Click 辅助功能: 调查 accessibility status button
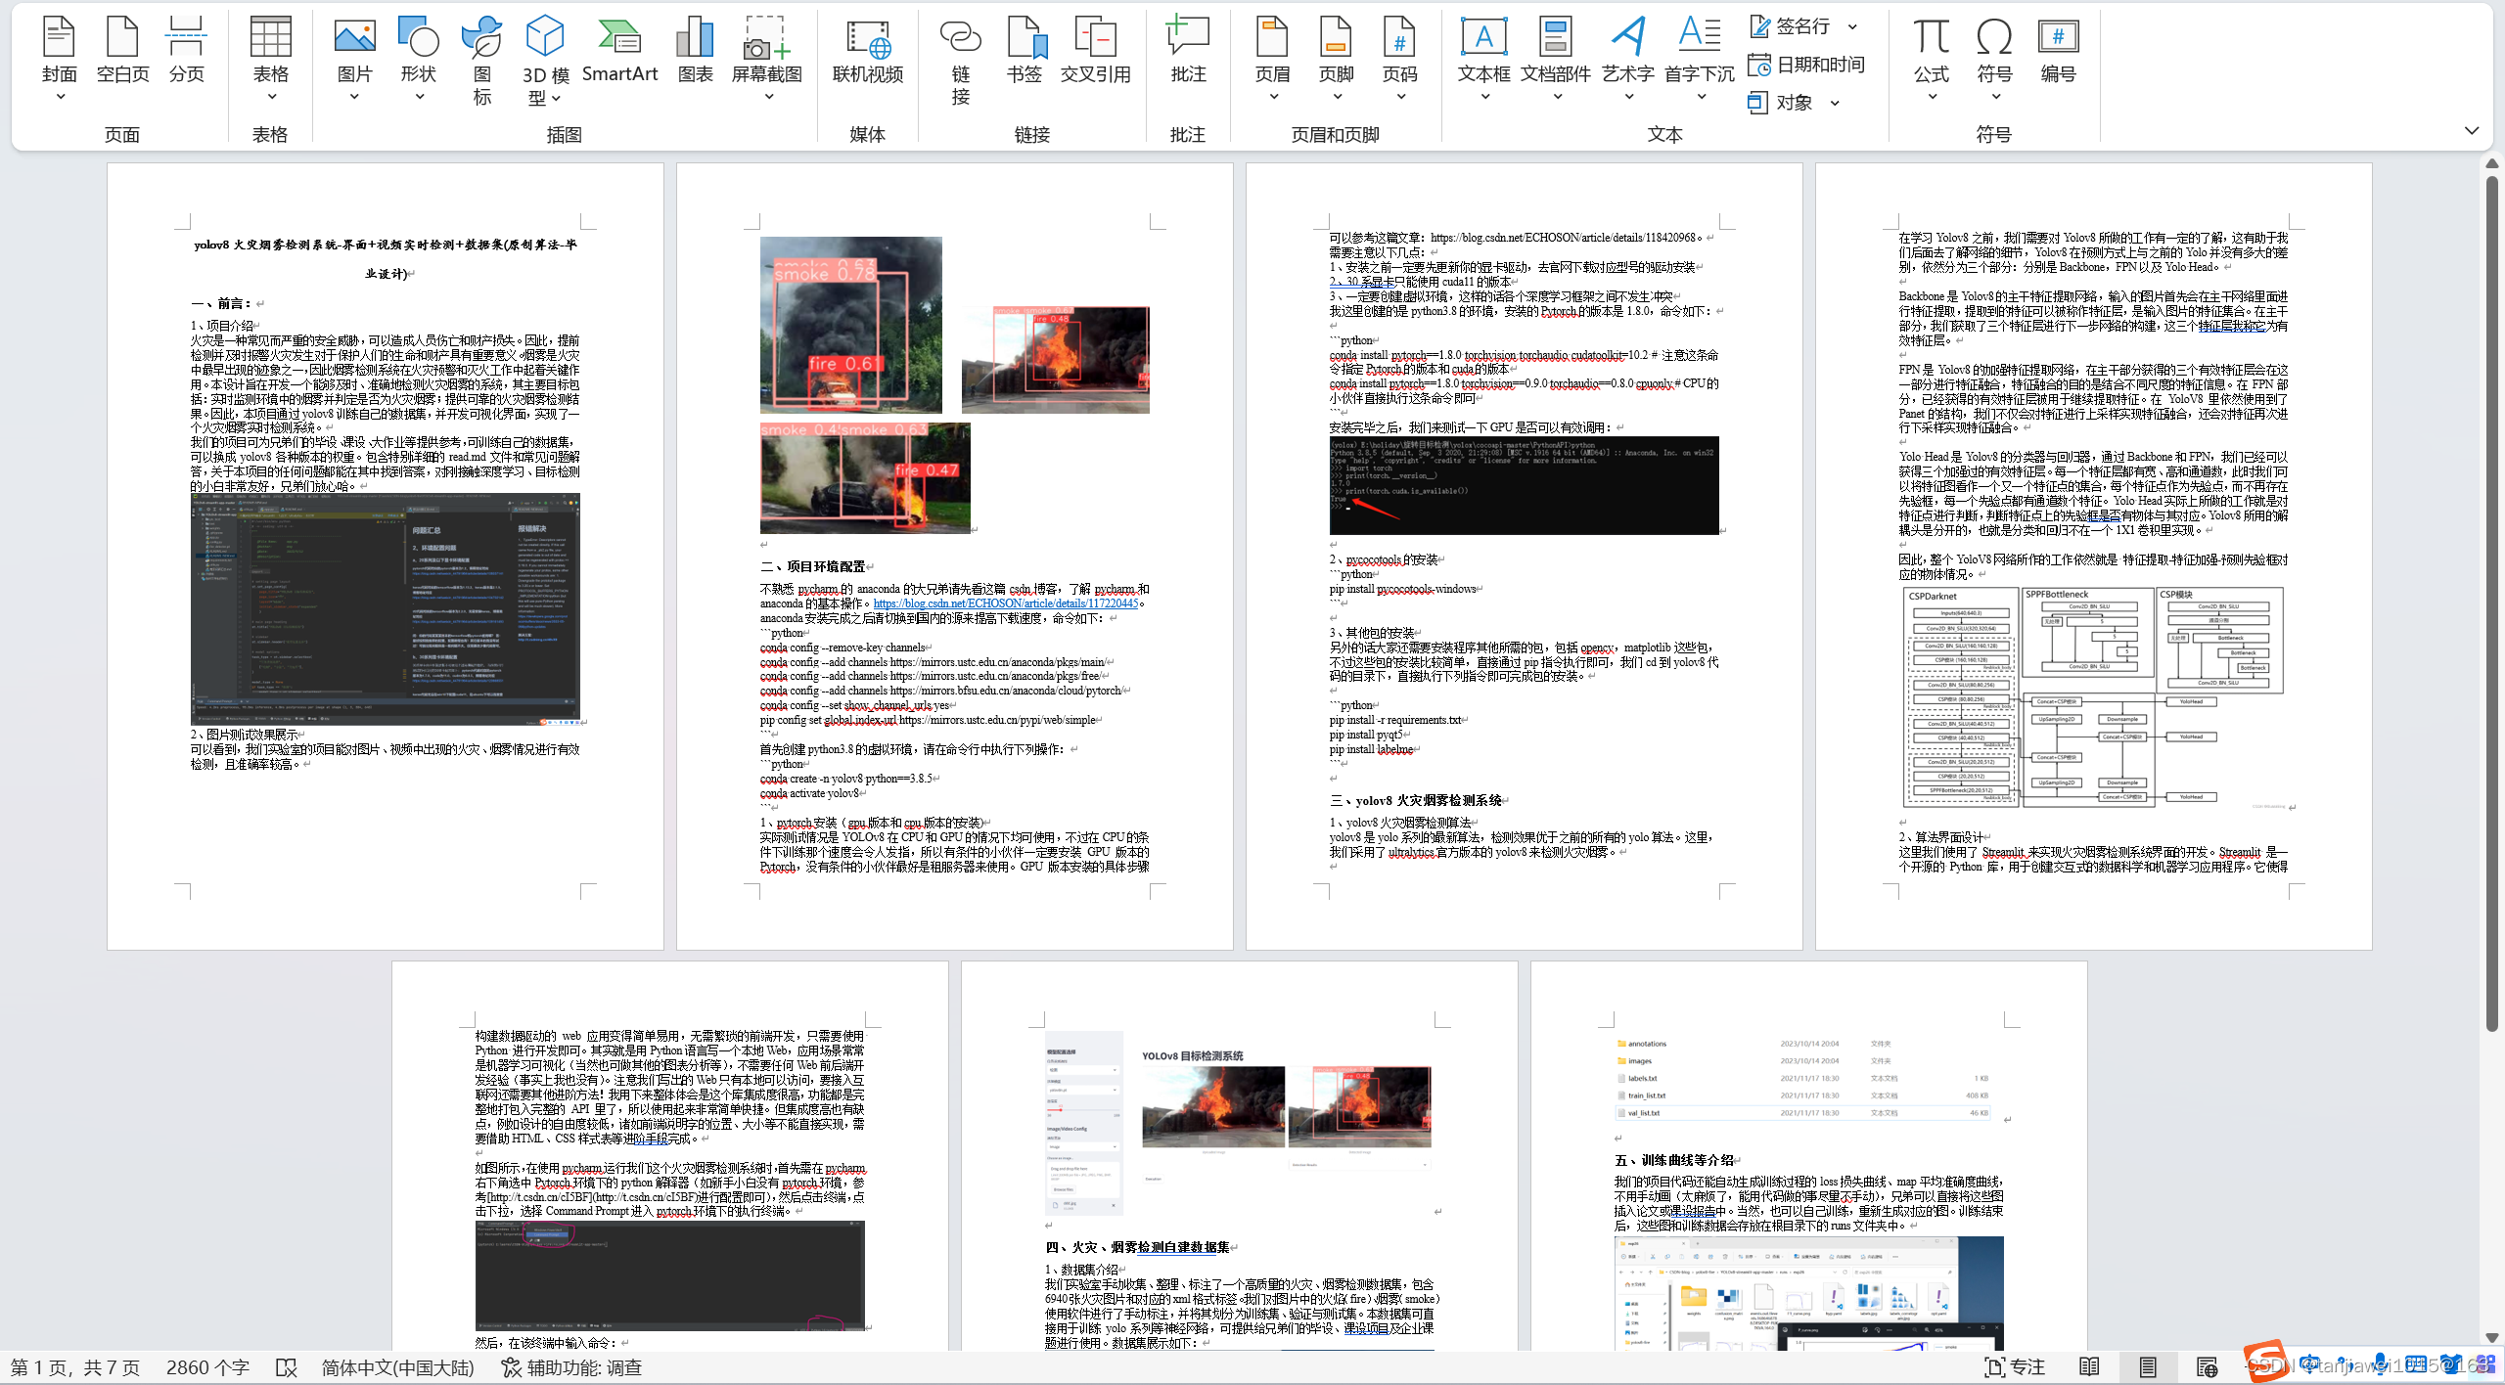Screen dimensions: 2505x1385 point(571,1367)
